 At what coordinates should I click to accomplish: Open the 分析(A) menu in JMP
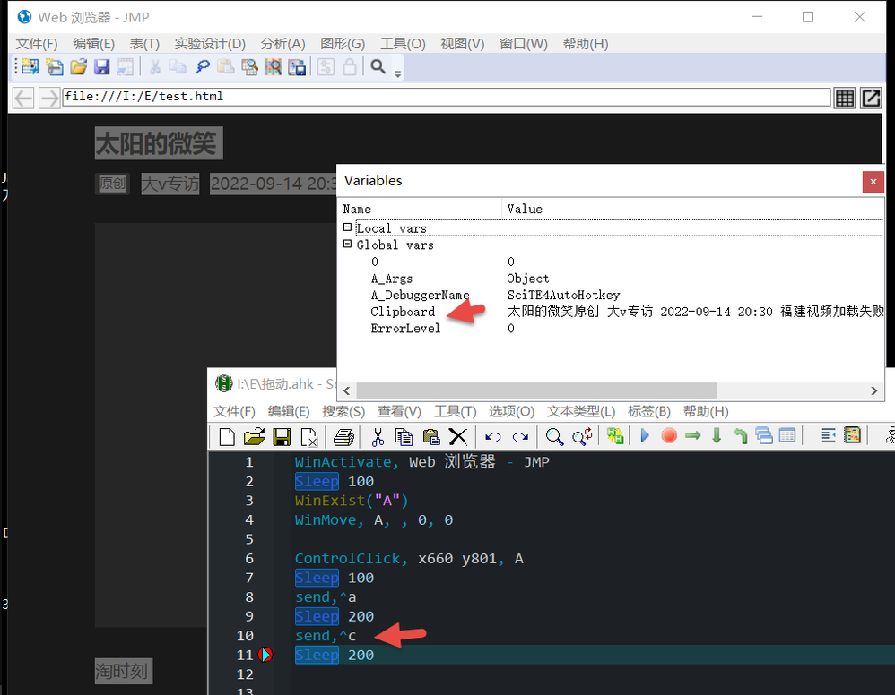282,44
